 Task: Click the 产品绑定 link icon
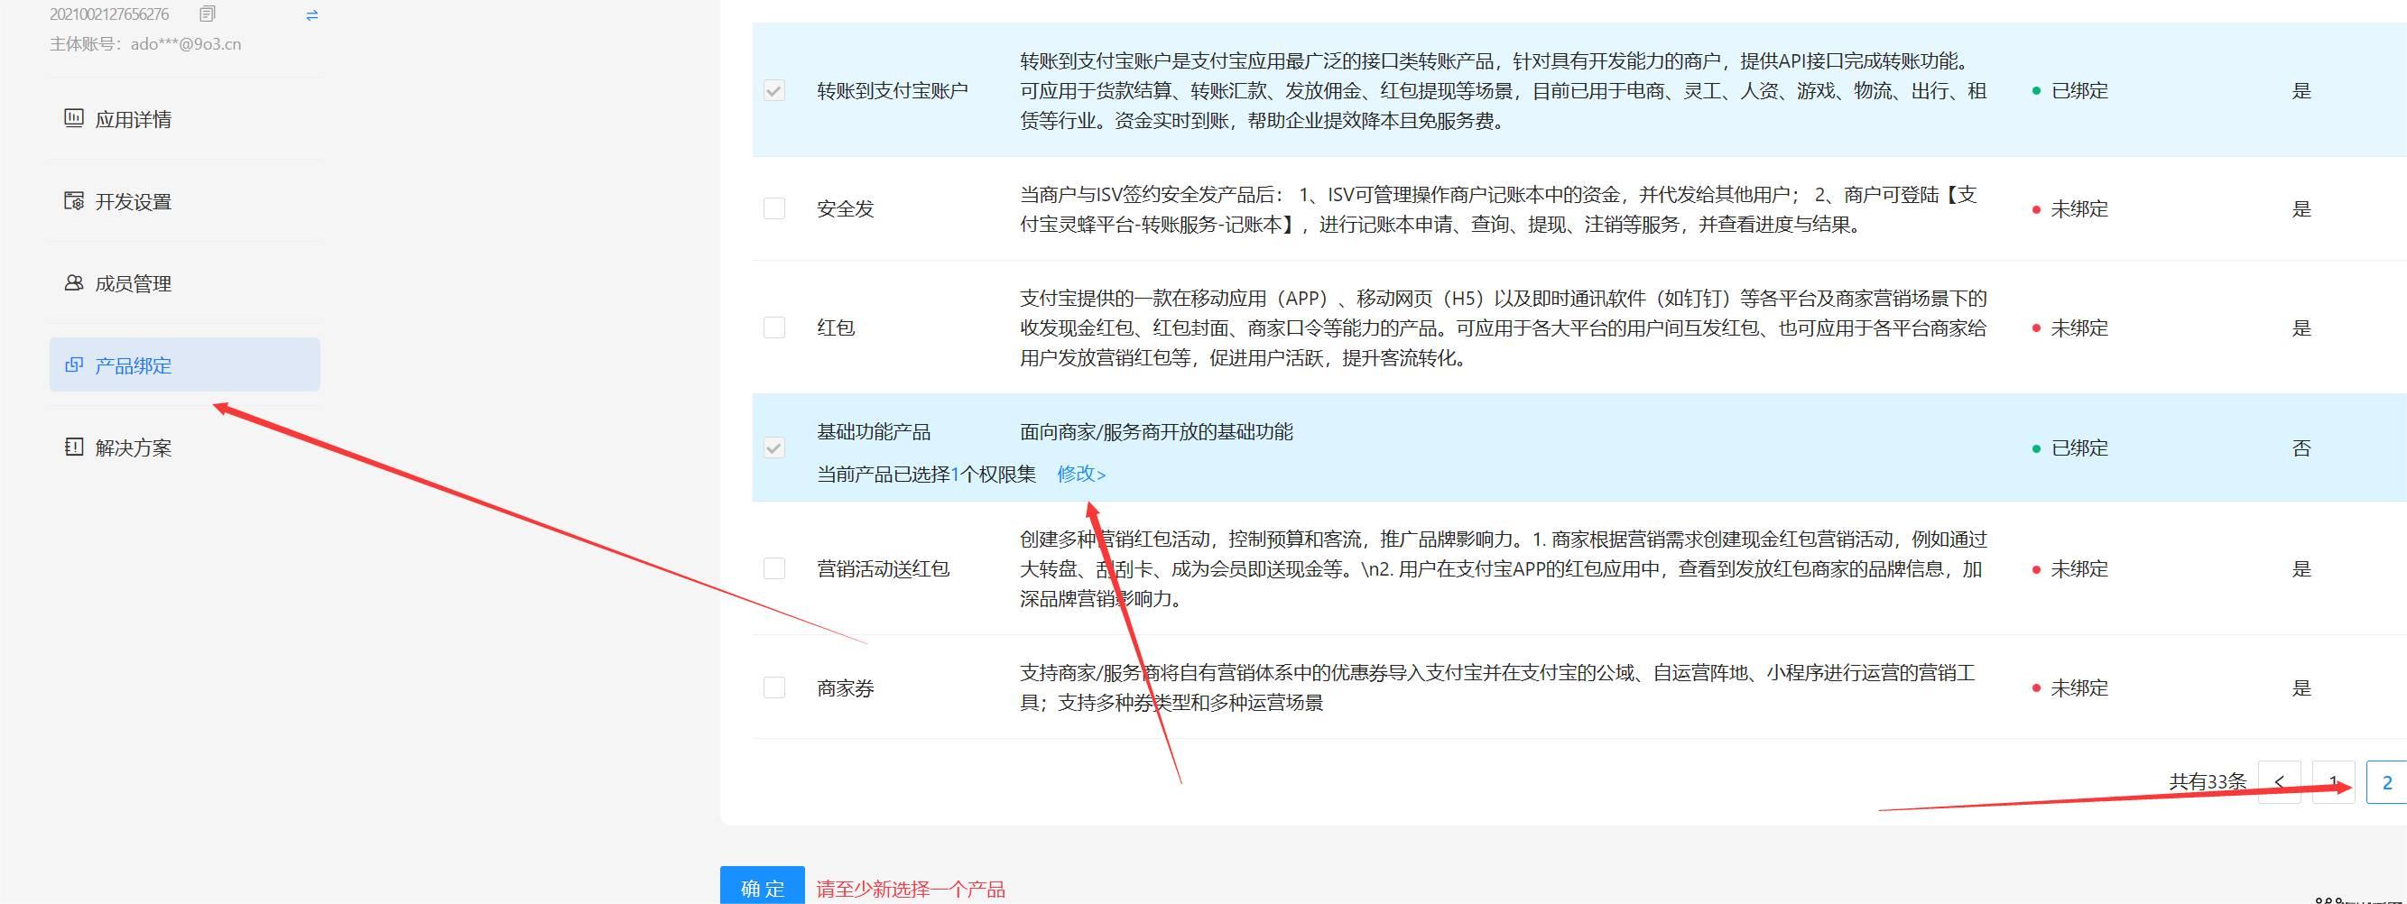coord(73,364)
